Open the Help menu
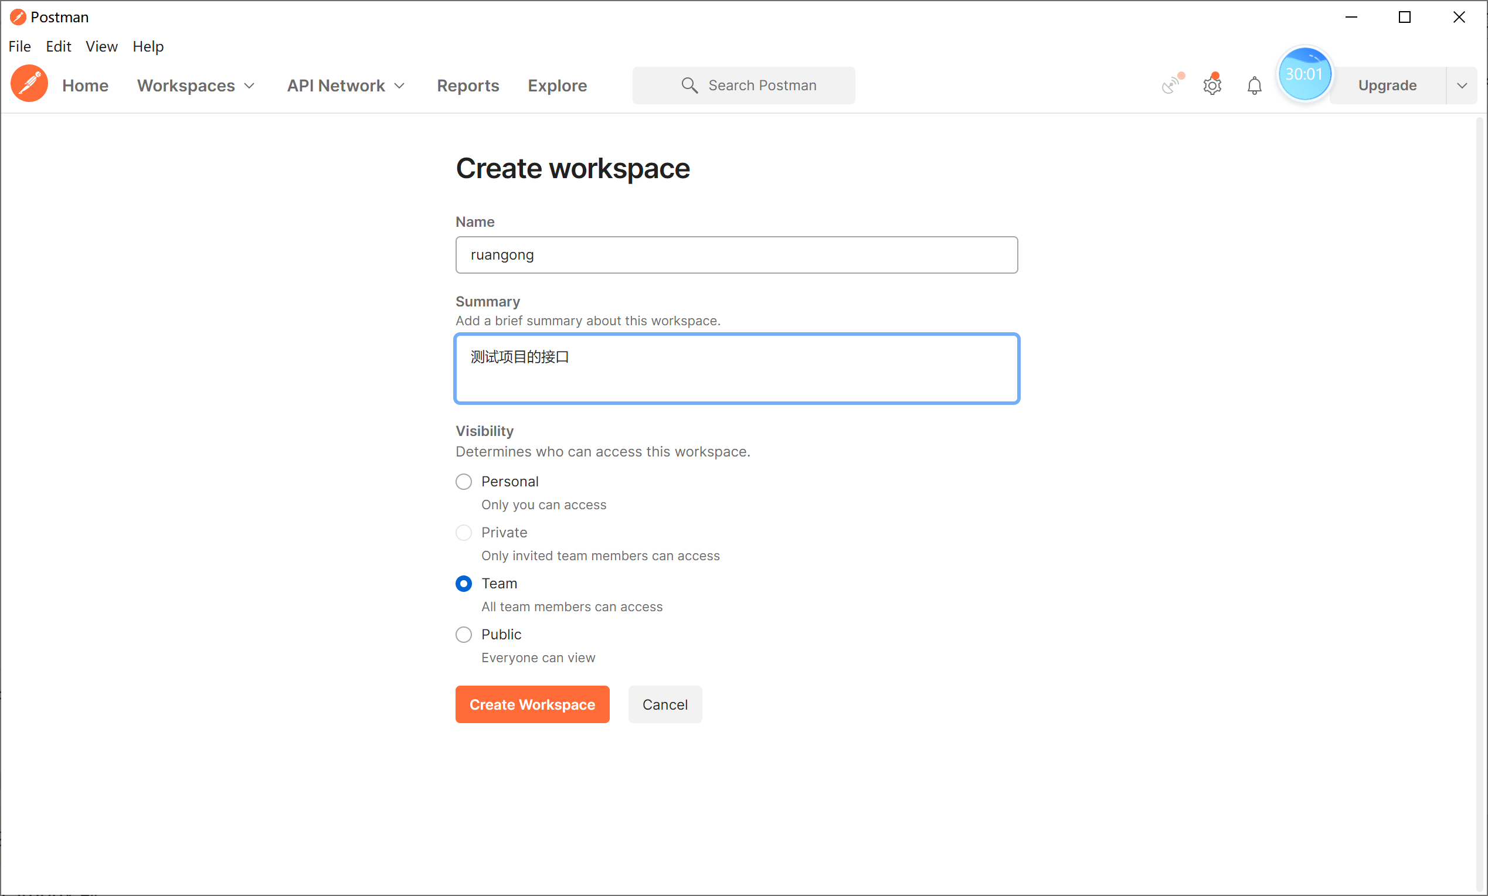1488x896 pixels. pyautogui.click(x=148, y=46)
